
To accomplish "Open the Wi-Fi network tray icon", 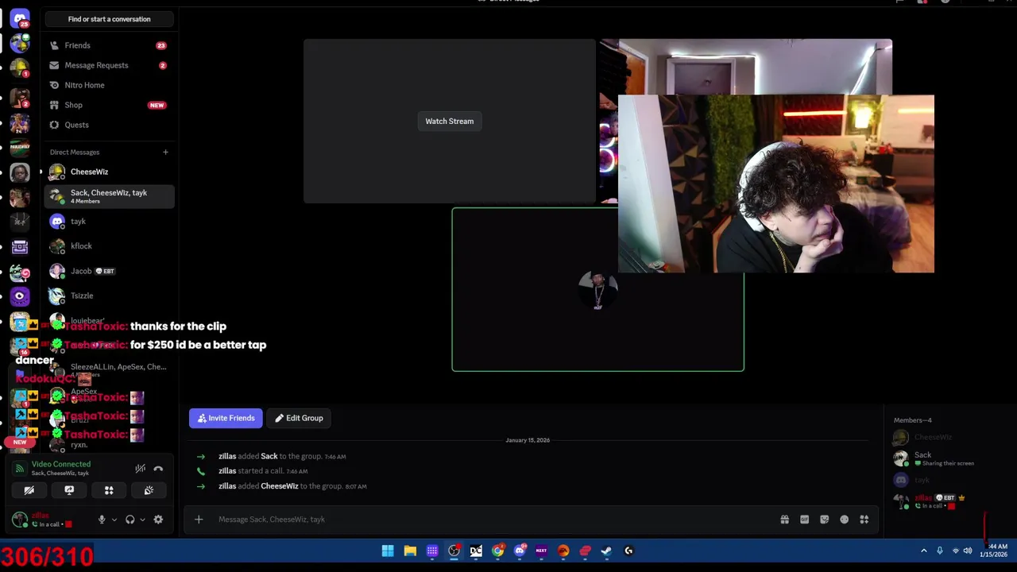I will click(x=955, y=551).
